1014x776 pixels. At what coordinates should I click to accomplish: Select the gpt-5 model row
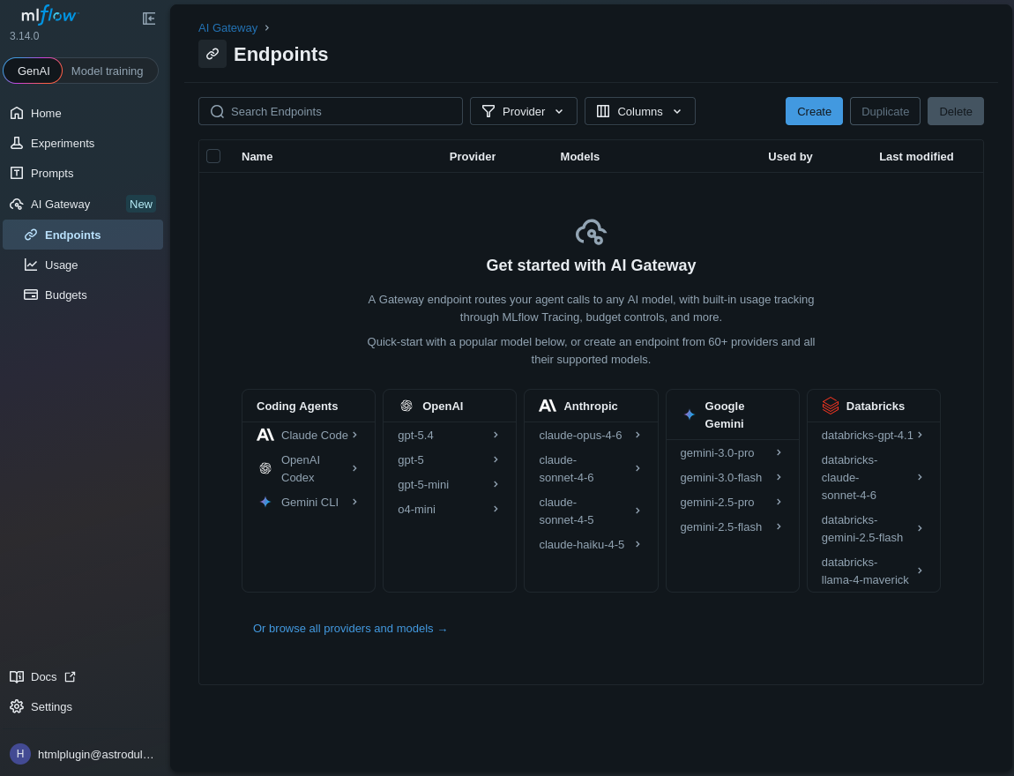coord(449,459)
